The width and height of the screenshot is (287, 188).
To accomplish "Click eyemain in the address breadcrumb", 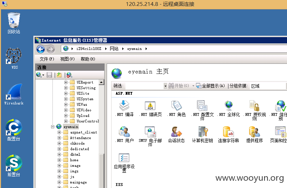I will [134, 49].
